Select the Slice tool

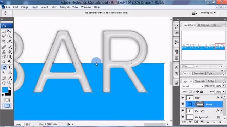click(x=10, y=41)
